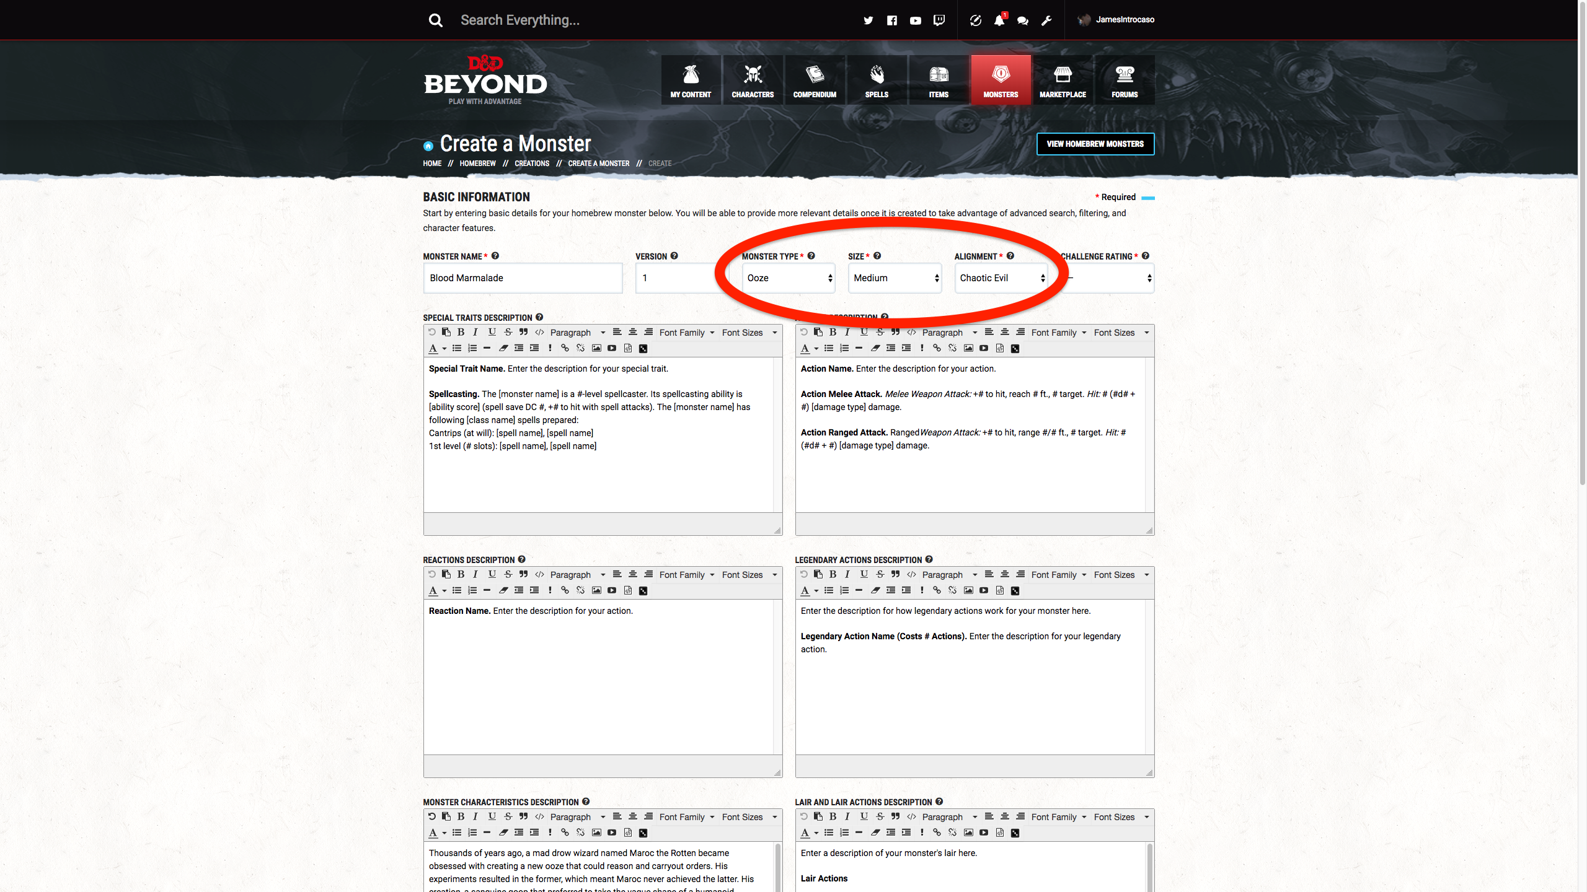Open the Twitter icon in the top bar

[869, 20]
